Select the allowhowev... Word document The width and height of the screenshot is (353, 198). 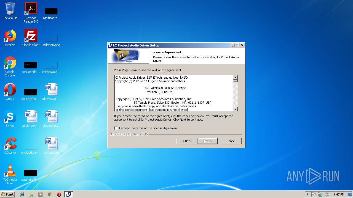coord(51,92)
